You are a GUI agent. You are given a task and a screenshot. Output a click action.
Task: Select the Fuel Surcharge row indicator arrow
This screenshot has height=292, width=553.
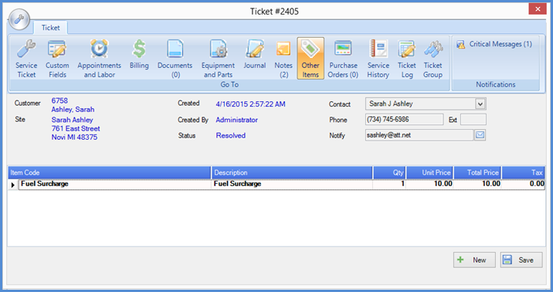[13, 185]
